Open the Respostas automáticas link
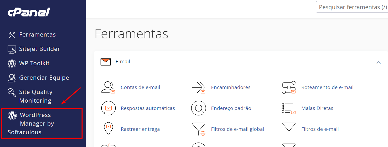The height and width of the screenshot is (147, 388). 148,108
